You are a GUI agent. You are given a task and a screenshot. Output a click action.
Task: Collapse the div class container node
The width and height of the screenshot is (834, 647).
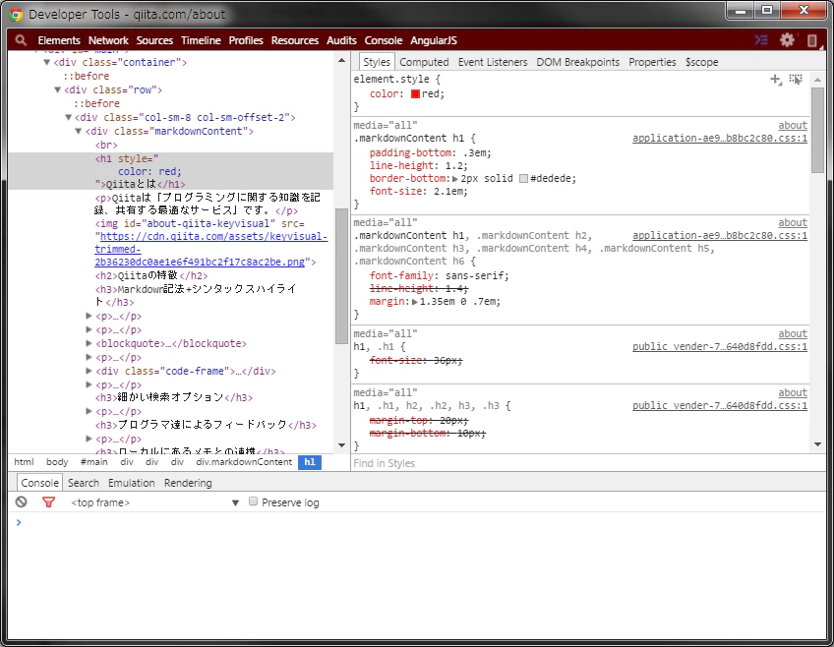[47, 62]
